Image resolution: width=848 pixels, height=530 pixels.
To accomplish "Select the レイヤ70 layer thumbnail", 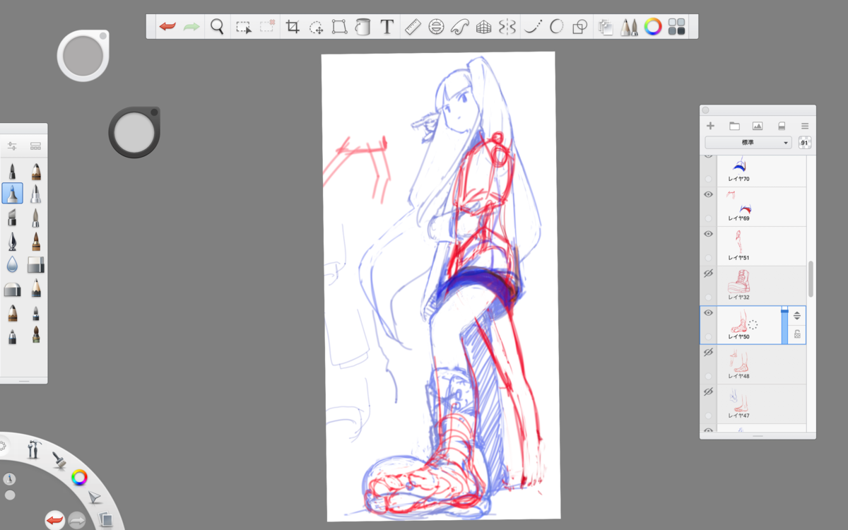I will 740,166.
